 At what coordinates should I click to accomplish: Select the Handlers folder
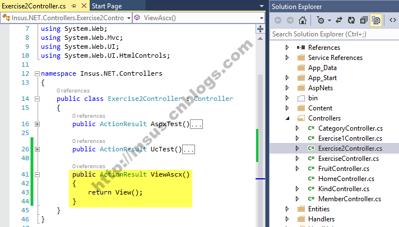pos(322,219)
